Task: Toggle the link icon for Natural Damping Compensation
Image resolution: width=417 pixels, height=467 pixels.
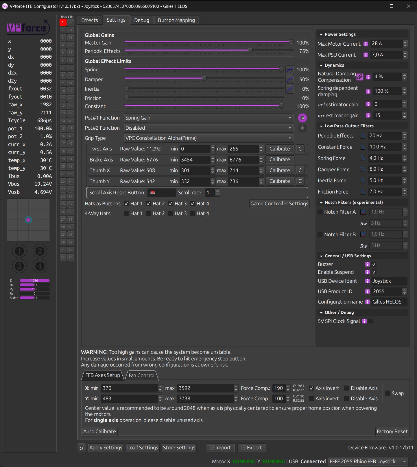Action: coord(360,77)
